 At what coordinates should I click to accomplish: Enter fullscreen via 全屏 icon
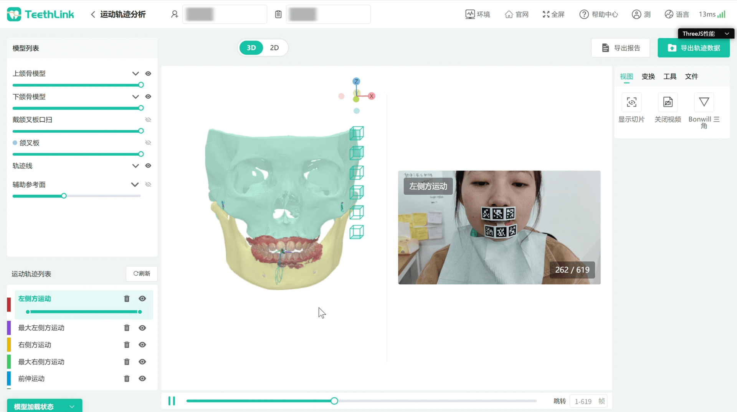pyautogui.click(x=553, y=15)
